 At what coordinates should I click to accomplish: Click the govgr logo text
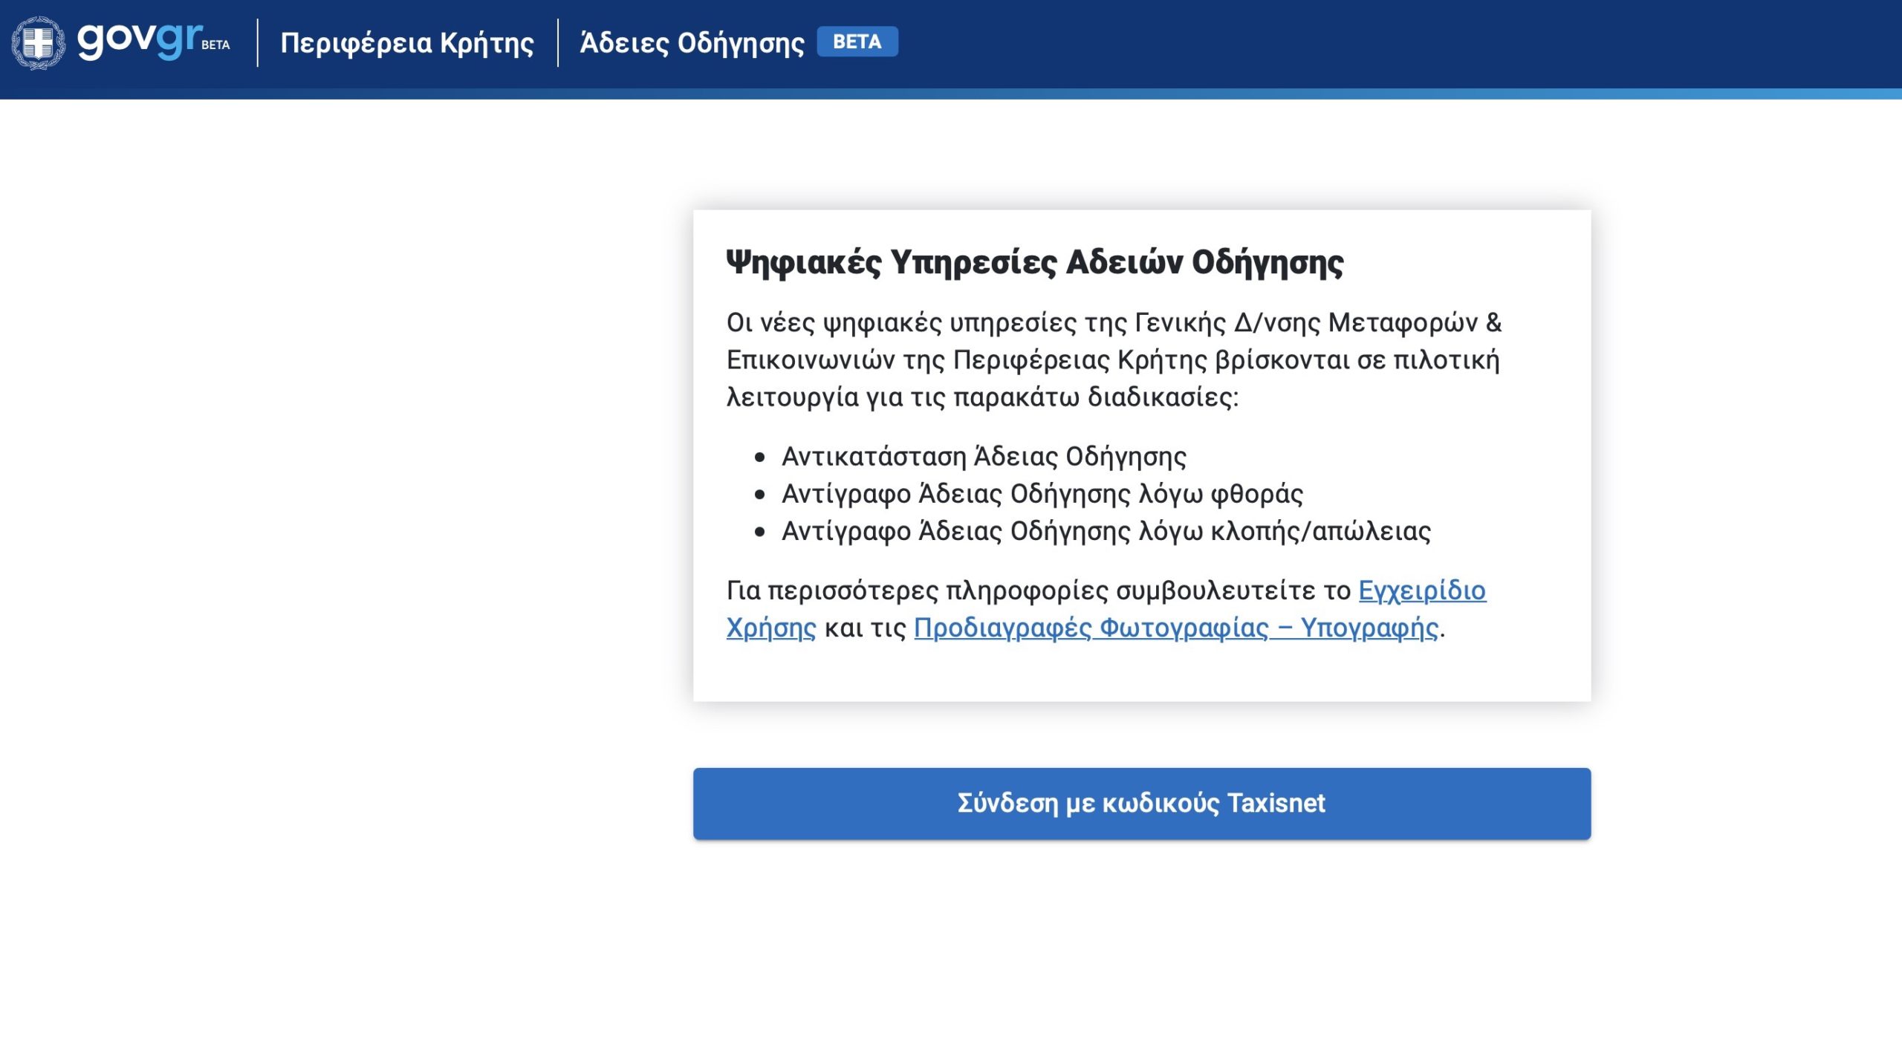[x=139, y=39]
